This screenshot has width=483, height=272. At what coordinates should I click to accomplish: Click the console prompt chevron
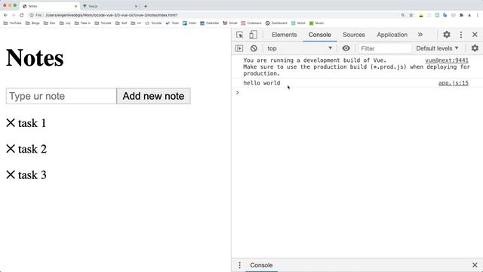click(x=237, y=92)
